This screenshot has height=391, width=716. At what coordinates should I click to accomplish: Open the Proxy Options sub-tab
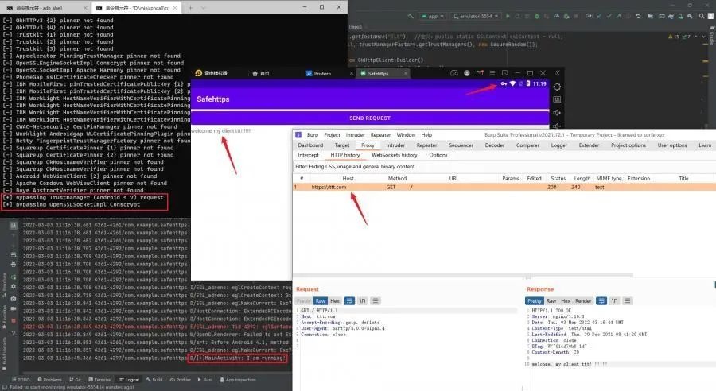(x=438, y=155)
